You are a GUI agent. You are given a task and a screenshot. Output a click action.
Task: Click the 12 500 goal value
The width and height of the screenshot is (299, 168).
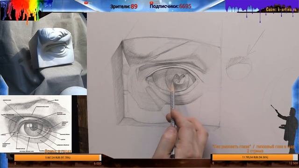293,163
